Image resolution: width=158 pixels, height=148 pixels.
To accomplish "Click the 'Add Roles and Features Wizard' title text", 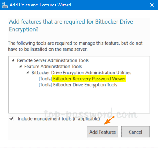I will (40, 5).
